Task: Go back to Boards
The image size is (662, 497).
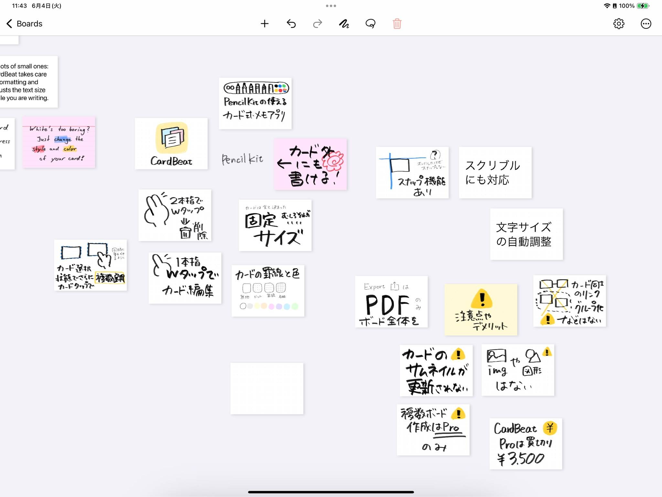Action: pyautogui.click(x=24, y=24)
